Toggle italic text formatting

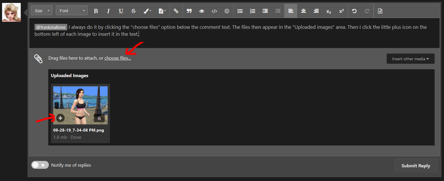point(108,11)
